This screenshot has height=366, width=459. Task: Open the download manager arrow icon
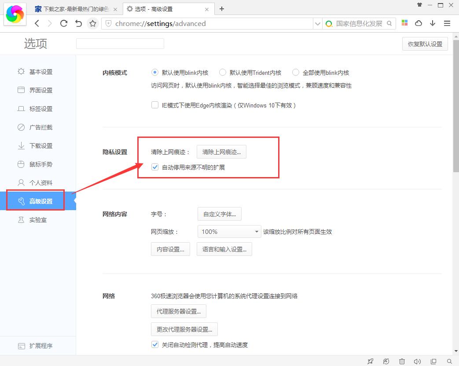[x=433, y=23]
